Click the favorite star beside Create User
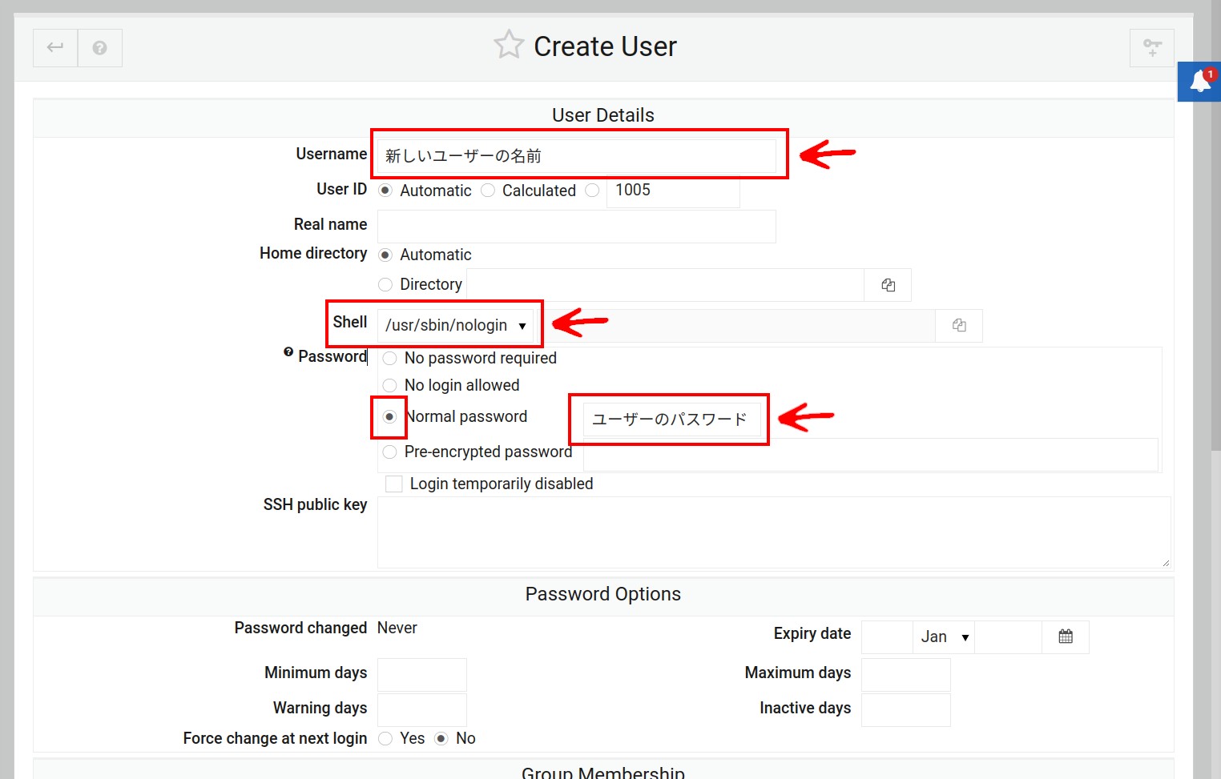 509,45
